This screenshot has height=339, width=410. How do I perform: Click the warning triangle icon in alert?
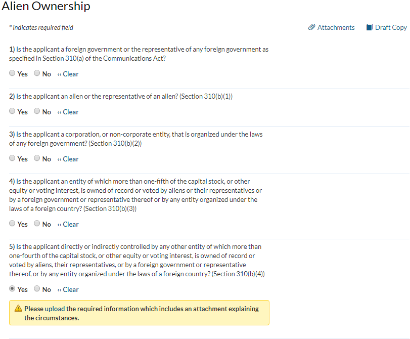[x=18, y=309]
